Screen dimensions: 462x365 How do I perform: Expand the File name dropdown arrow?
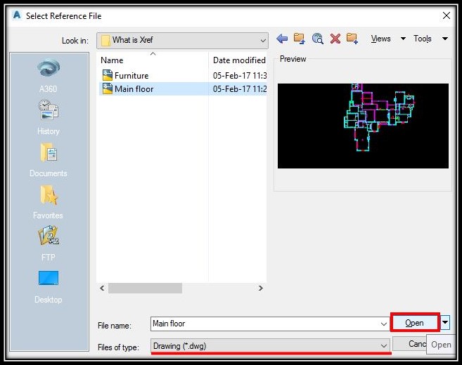(384, 324)
